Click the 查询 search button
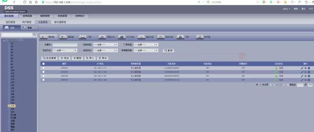Viewport: 314px width, 132px height. 168,50
